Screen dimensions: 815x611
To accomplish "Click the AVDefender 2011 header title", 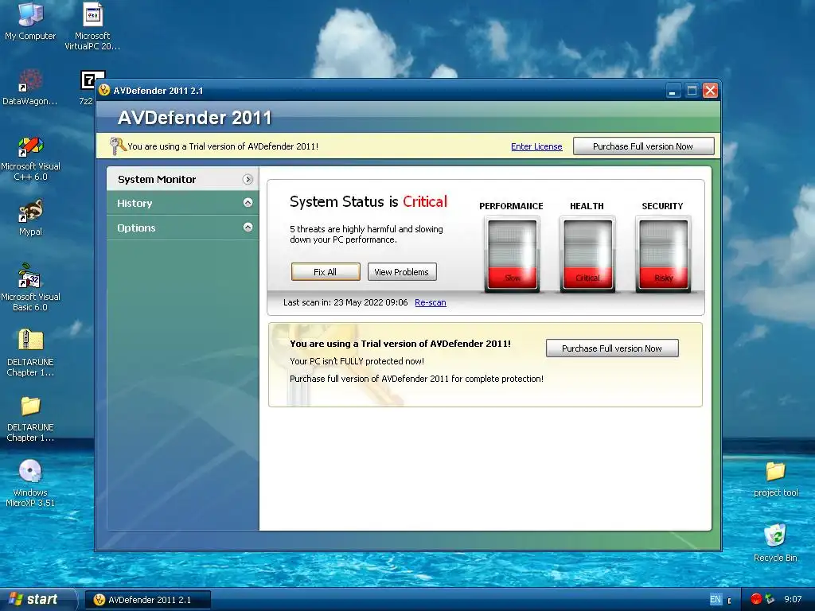I will tap(194, 118).
